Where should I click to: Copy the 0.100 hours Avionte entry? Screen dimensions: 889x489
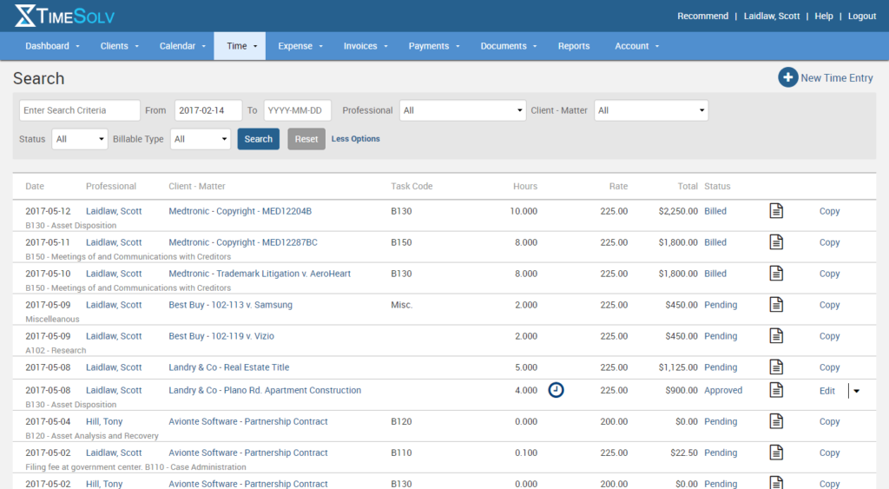[829, 453]
